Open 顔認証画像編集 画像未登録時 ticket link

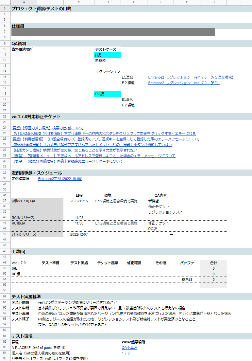[67, 161]
